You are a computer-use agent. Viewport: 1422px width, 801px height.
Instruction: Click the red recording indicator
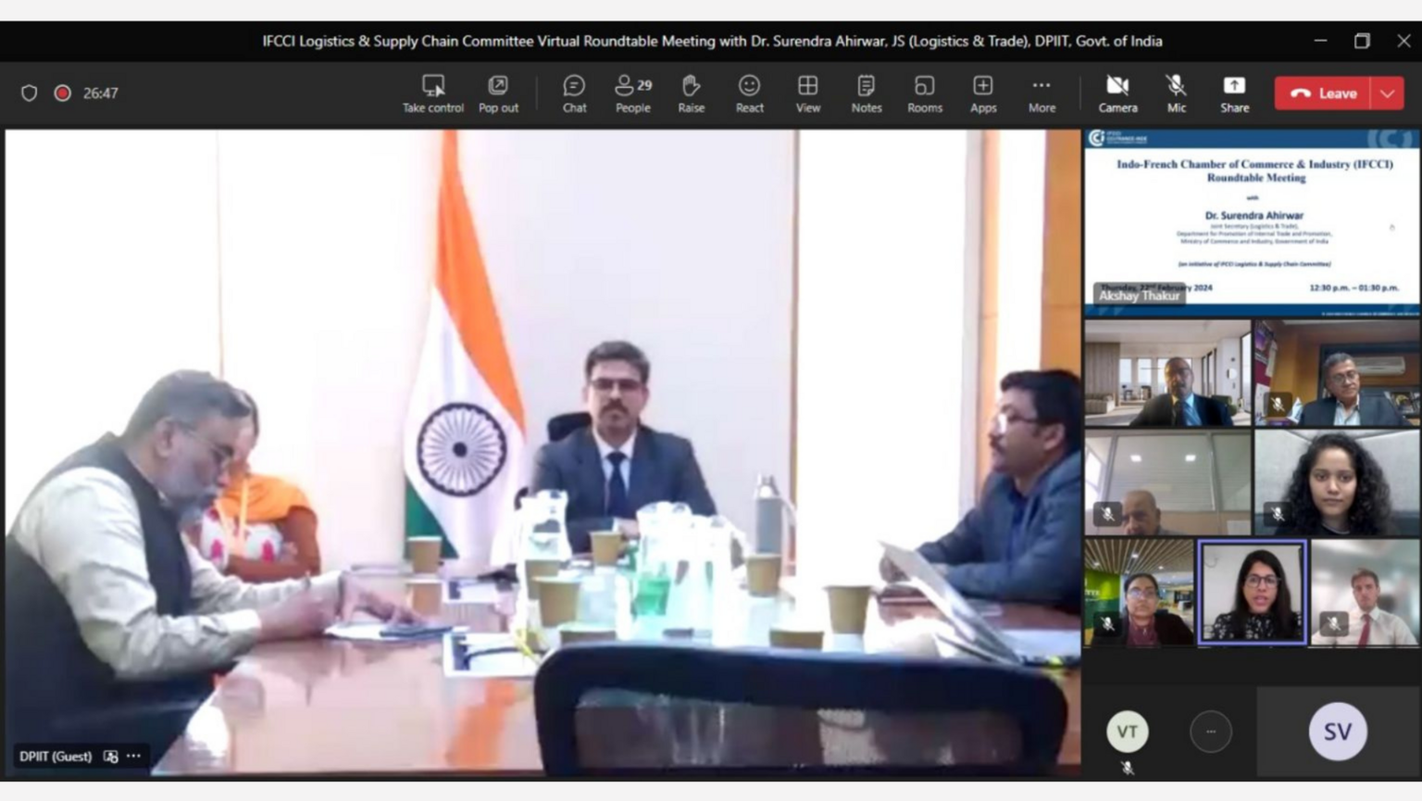click(63, 94)
